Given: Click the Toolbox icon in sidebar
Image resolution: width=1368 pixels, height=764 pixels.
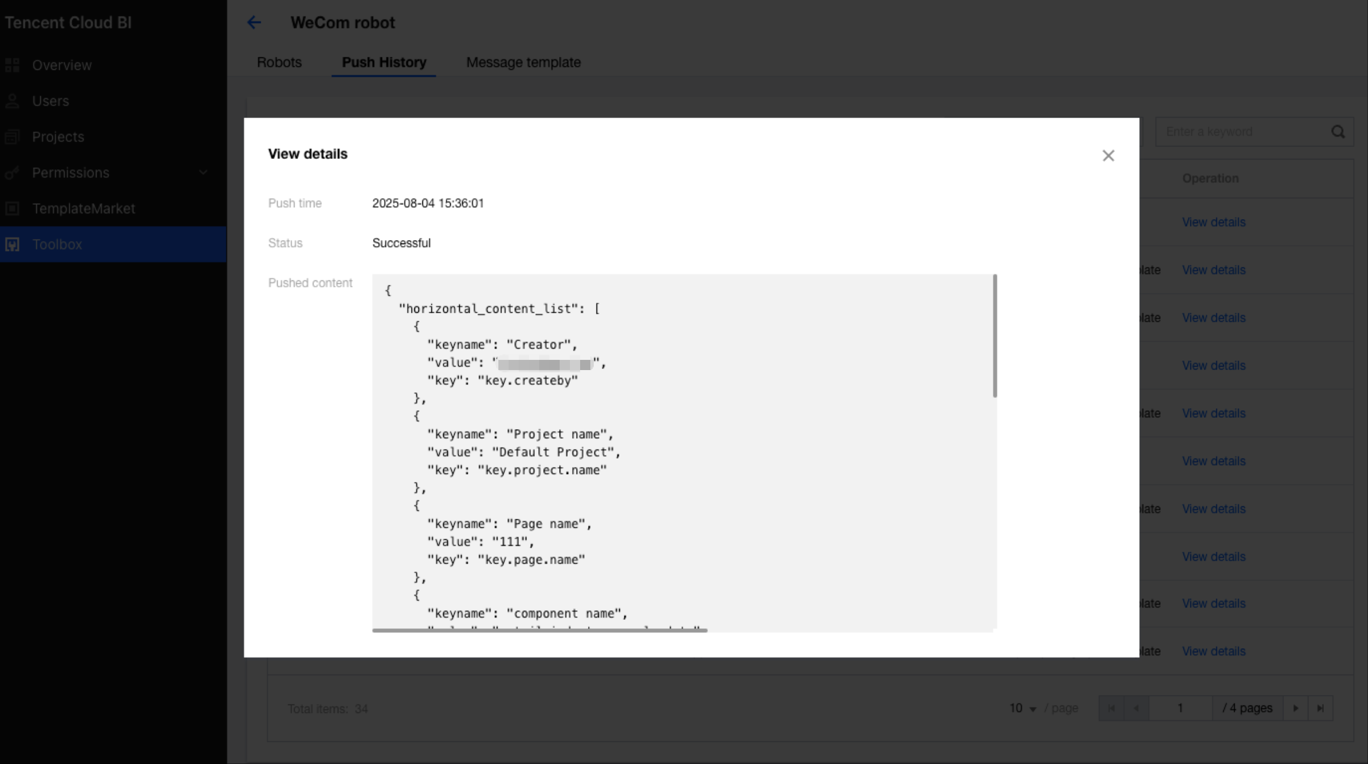Looking at the screenshot, I should pyautogui.click(x=12, y=245).
